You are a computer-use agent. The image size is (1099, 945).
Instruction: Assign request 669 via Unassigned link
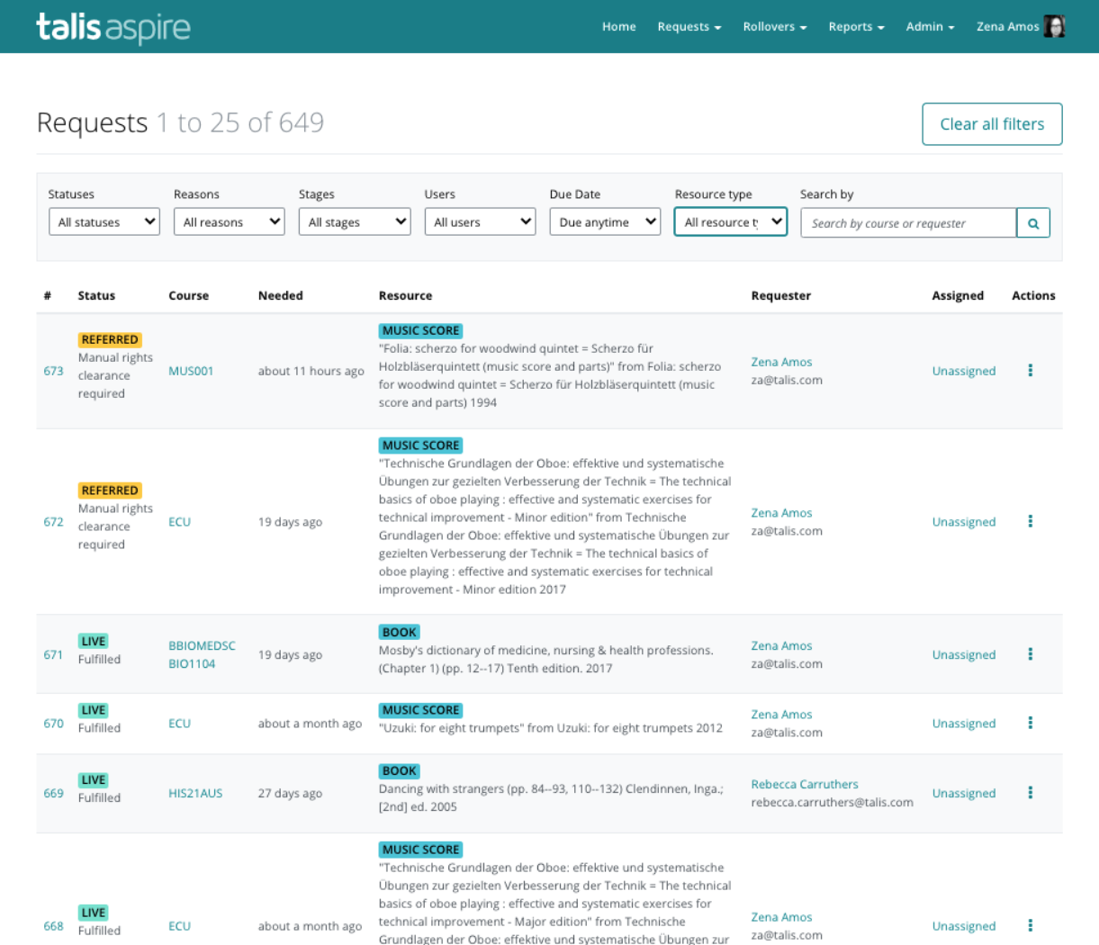click(964, 793)
